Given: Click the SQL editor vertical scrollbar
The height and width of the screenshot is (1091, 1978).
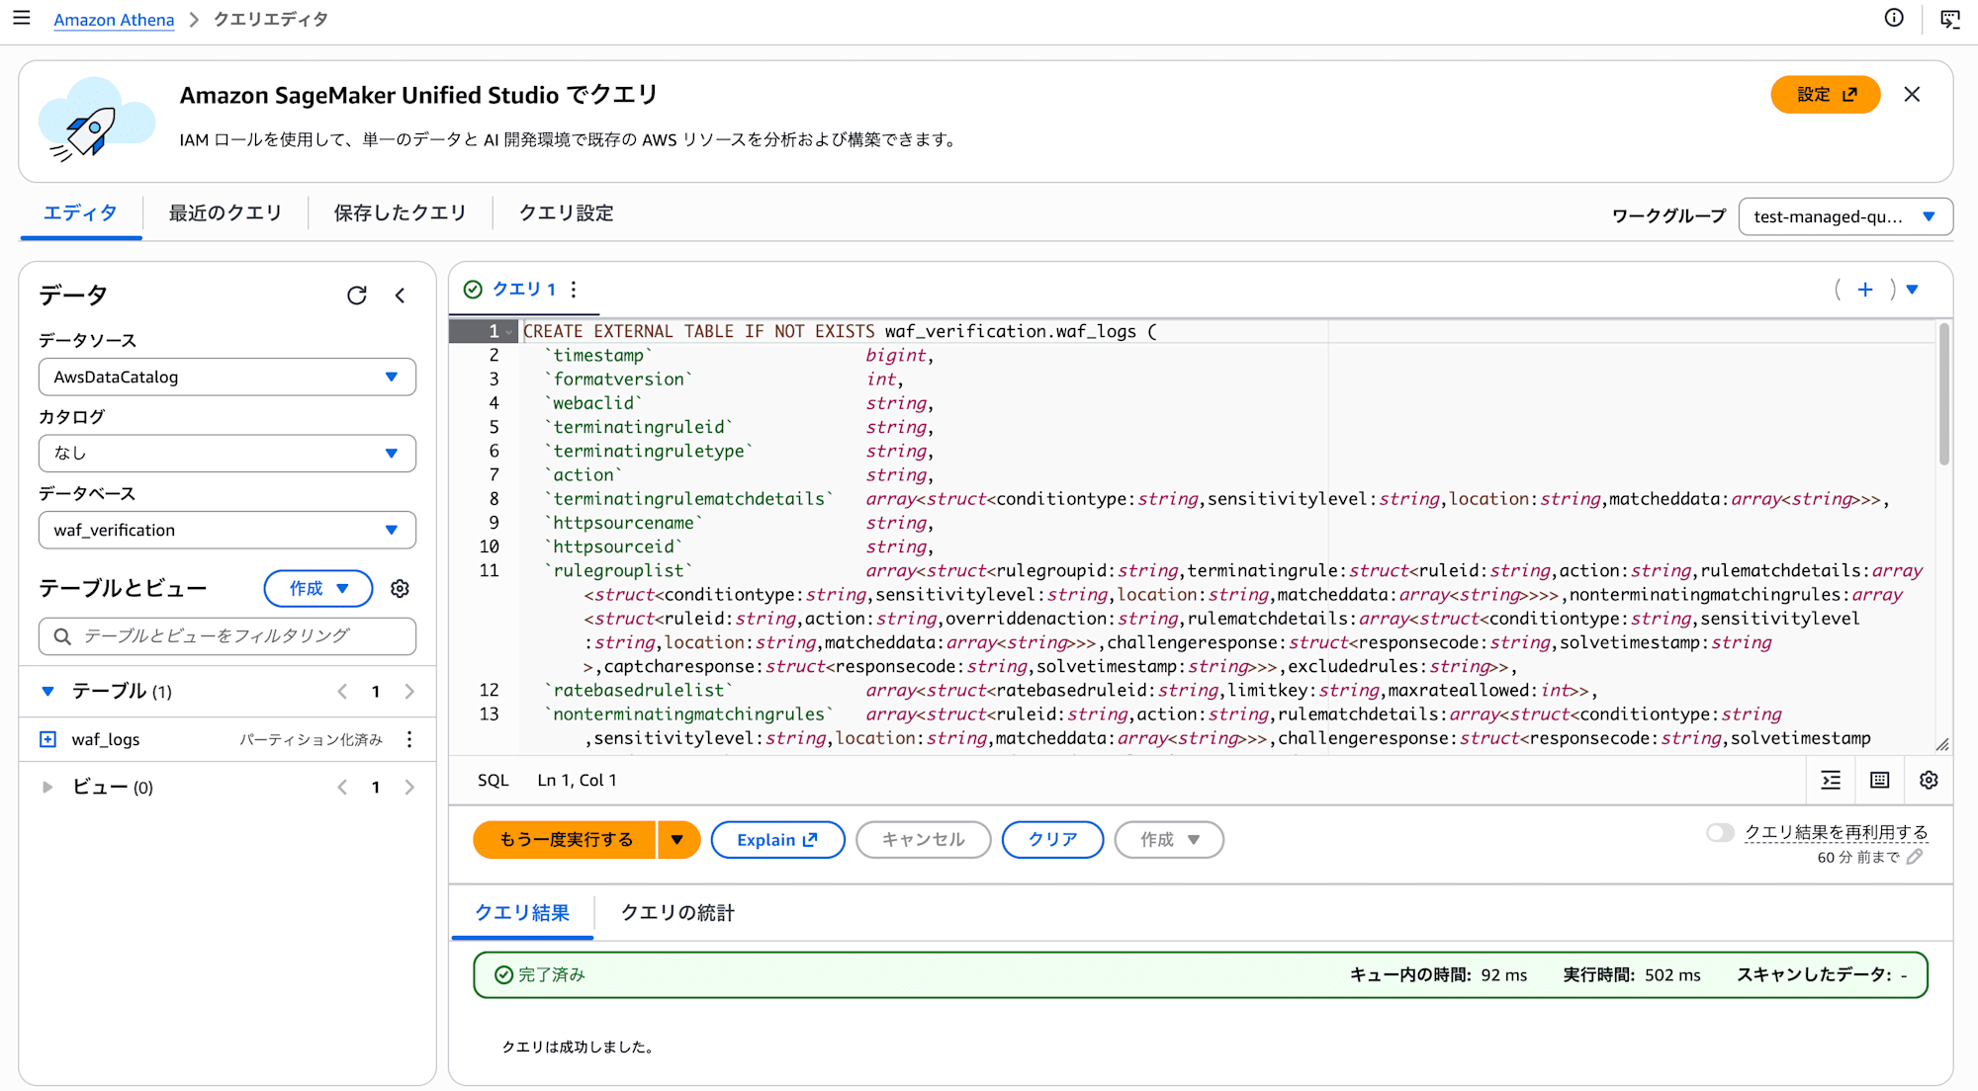Looking at the screenshot, I should [x=1943, y=395].
